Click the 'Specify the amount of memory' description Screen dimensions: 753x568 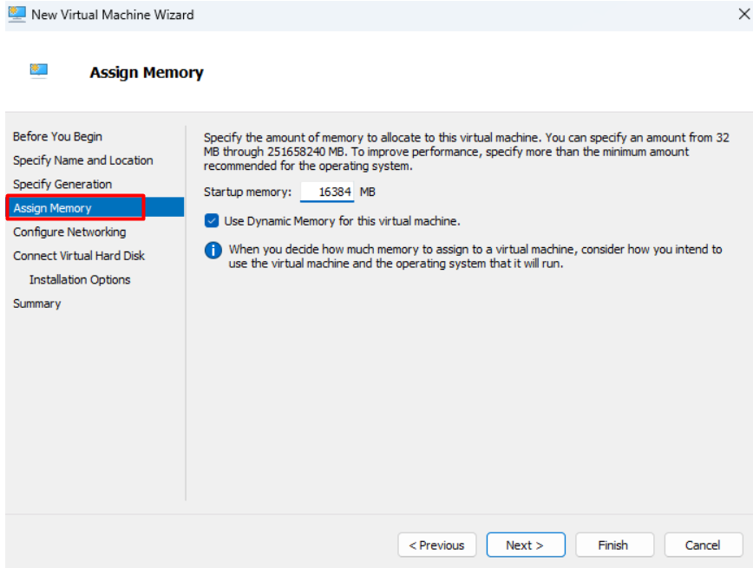coord(467,152)
